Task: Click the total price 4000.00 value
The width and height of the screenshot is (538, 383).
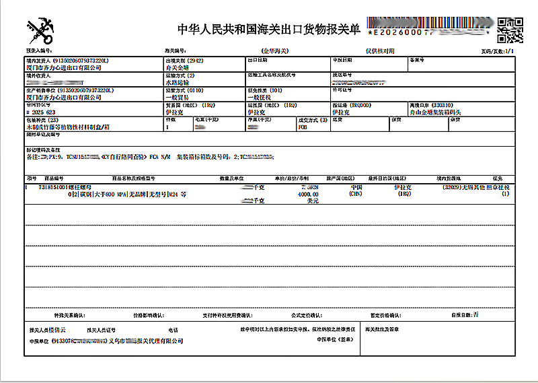Action: tap(308, 195)
